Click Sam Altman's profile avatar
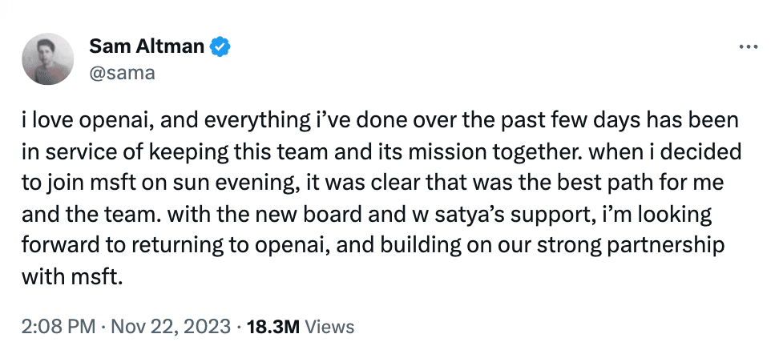 [x=50, y=61]
